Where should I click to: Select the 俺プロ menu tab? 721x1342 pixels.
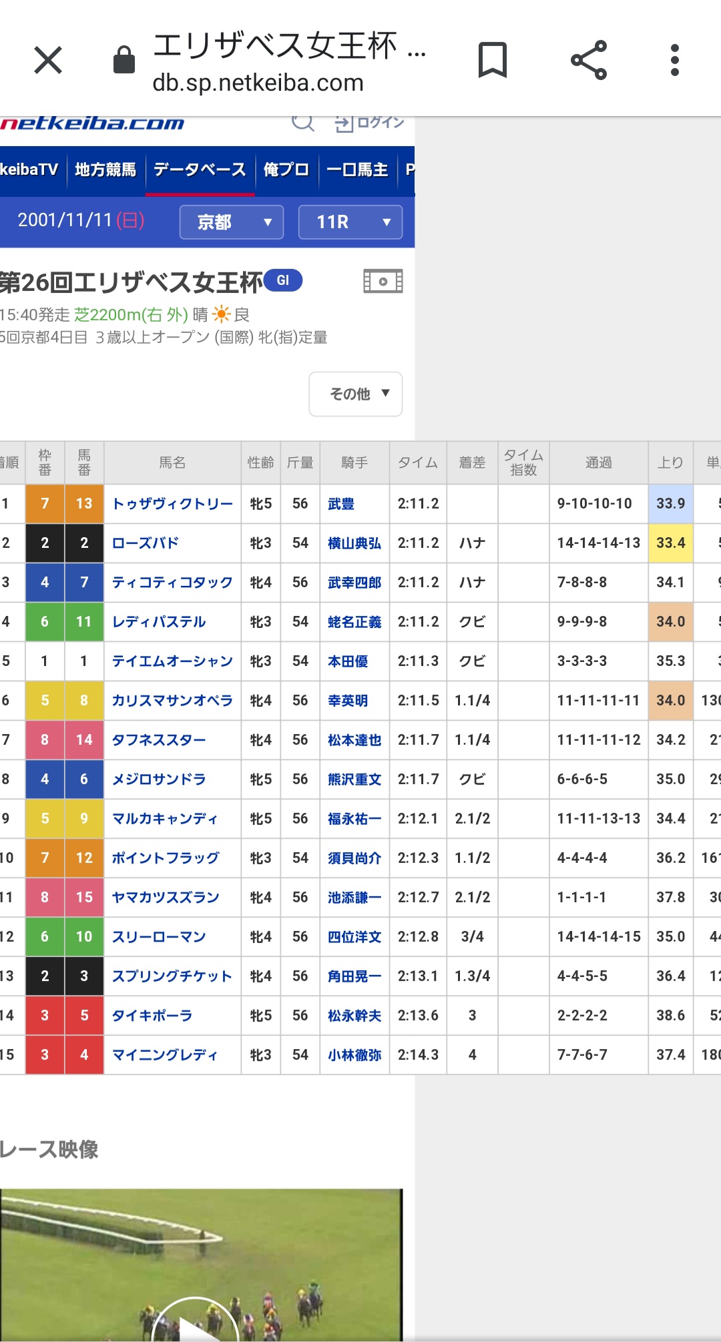286,170
